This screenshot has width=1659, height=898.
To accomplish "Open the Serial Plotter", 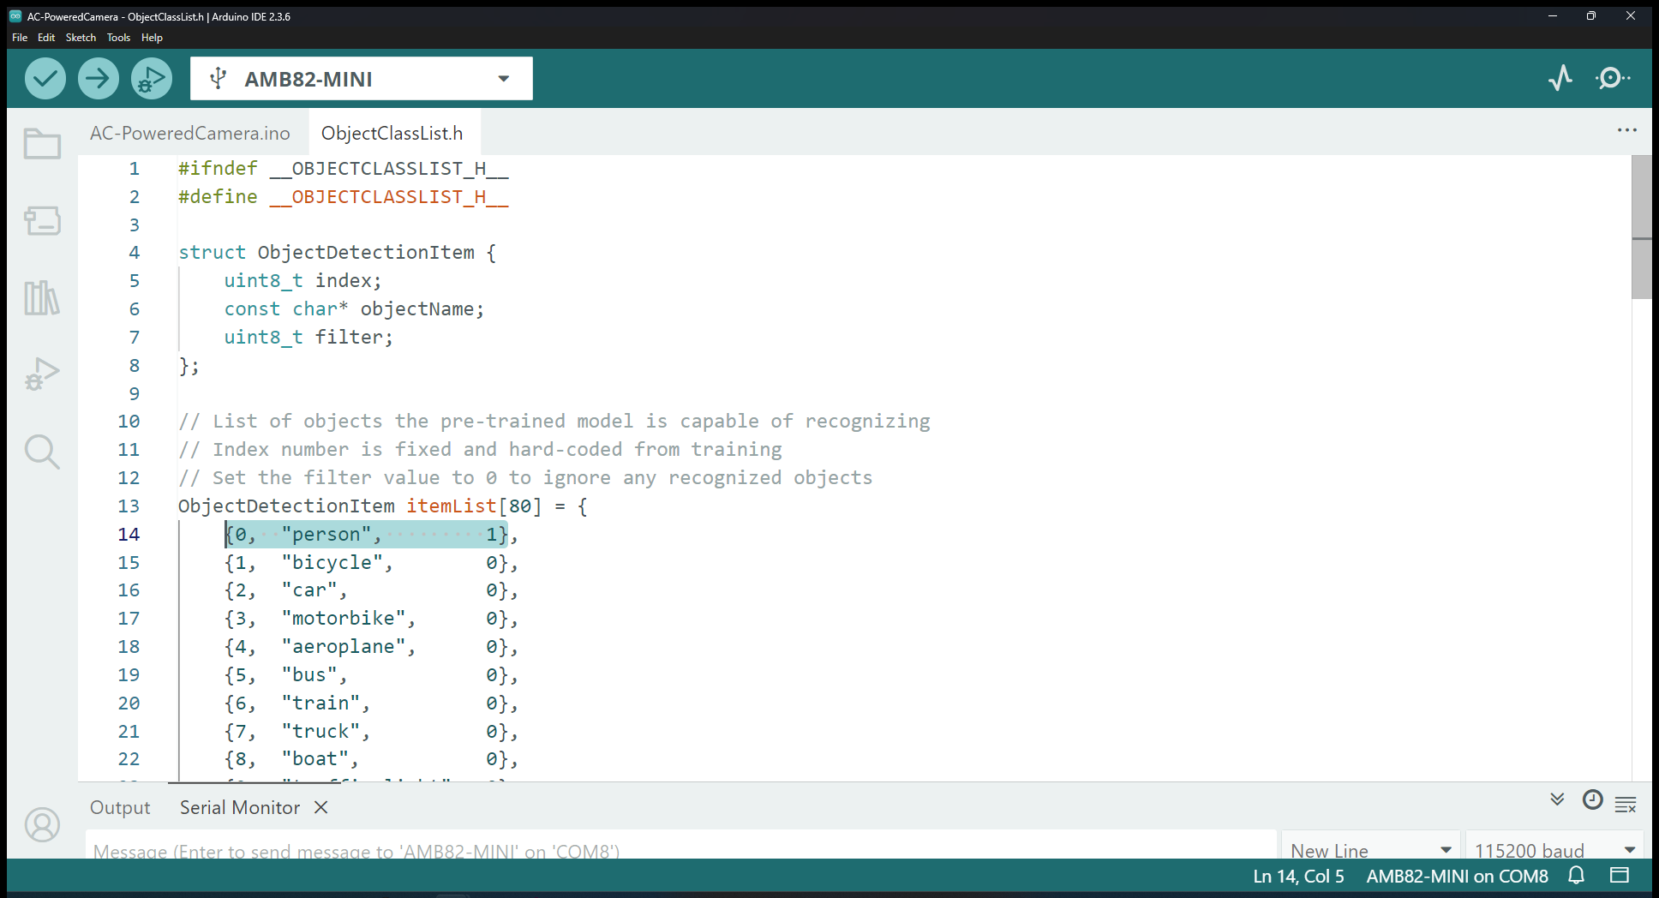I will 1560,78.
